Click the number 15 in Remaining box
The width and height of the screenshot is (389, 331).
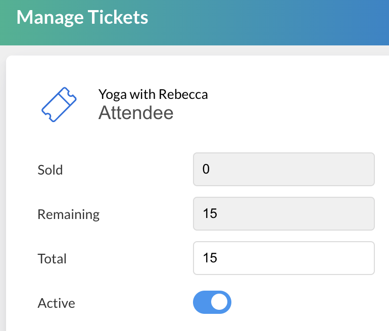point(210,213)
